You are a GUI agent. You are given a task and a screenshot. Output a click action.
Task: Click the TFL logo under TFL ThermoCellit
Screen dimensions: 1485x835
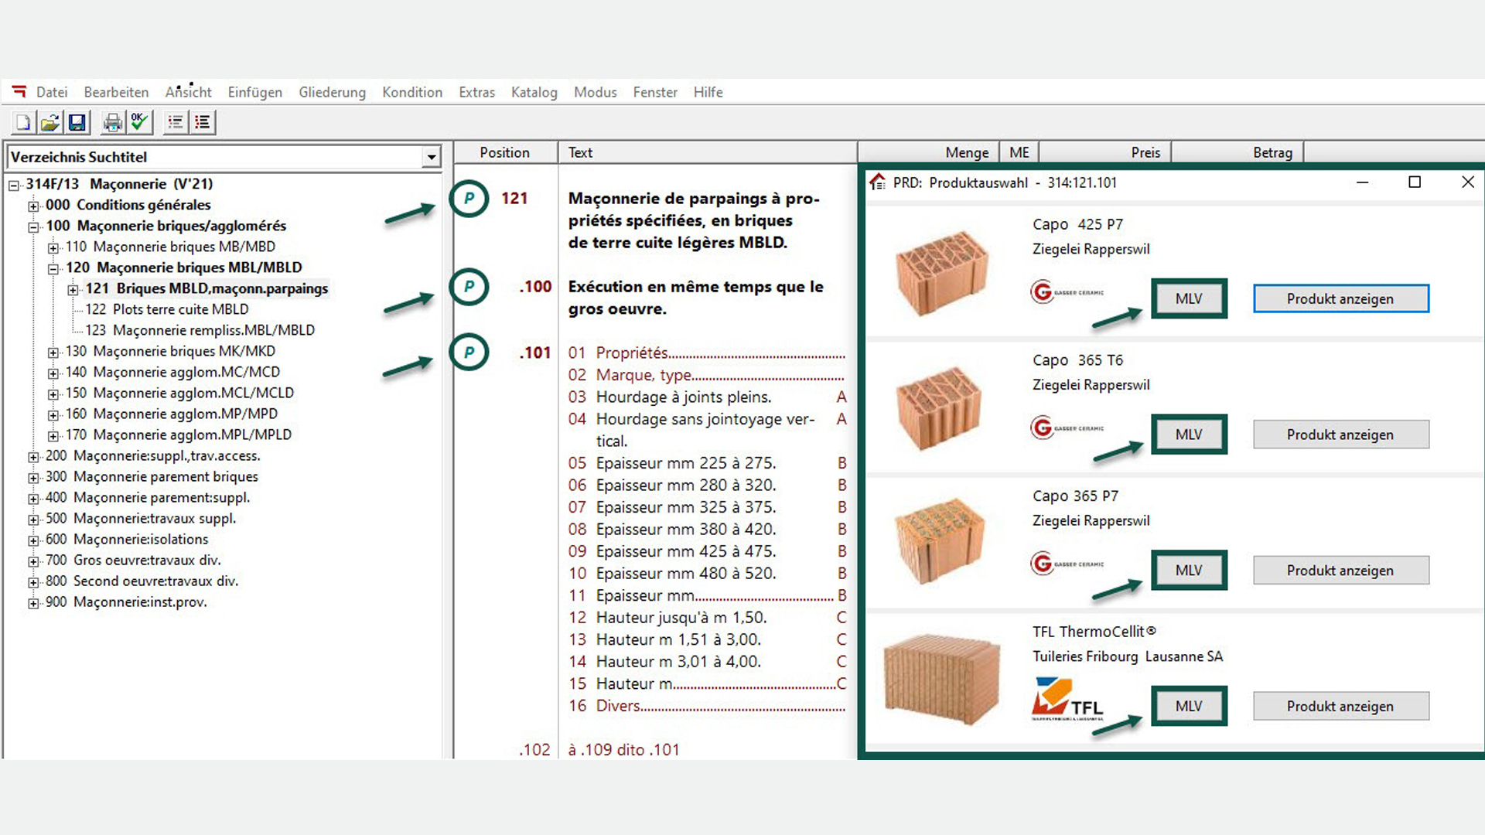coord(1067,698)
